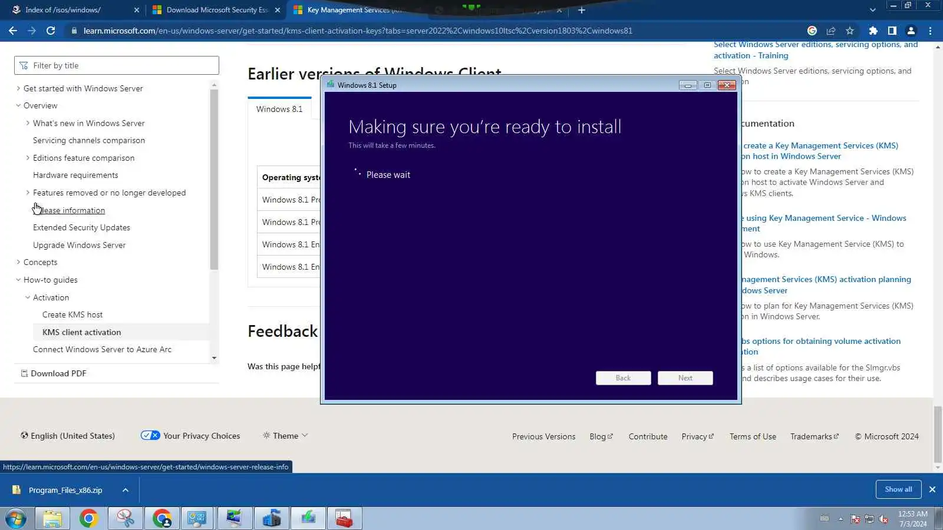The image size is (943, 530).
Task: Open Hardware requirements page
Action: [75, 175]
